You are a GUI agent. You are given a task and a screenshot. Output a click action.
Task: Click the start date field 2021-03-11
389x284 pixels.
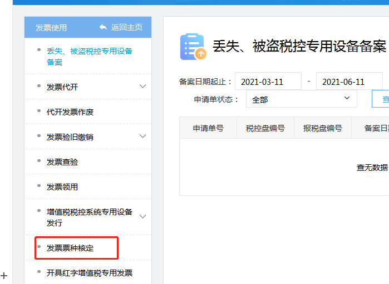point(268,82)
